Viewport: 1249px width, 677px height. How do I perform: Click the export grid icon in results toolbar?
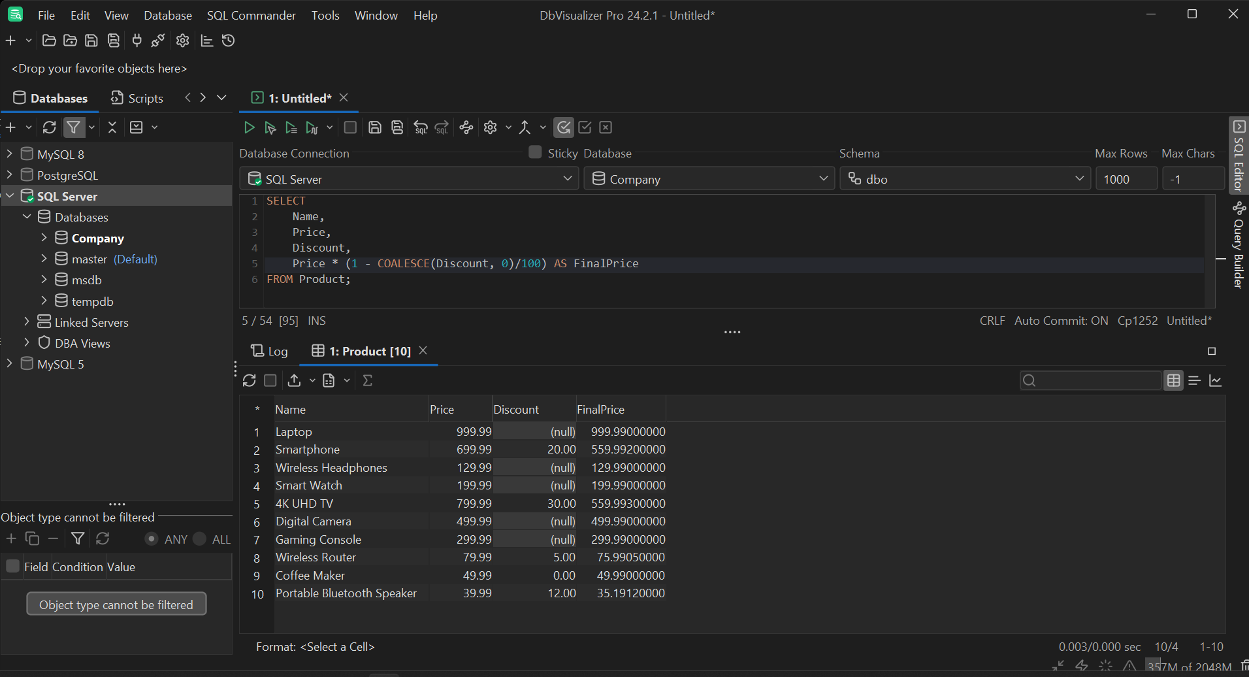295,380
